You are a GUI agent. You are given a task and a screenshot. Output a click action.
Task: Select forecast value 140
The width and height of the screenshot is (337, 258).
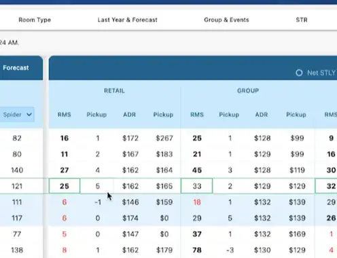[x=17, y=170]
